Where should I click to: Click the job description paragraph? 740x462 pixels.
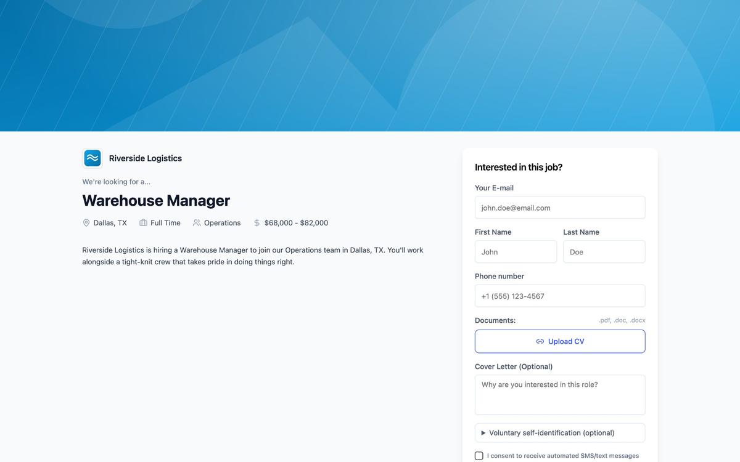[x=253, y=256]
